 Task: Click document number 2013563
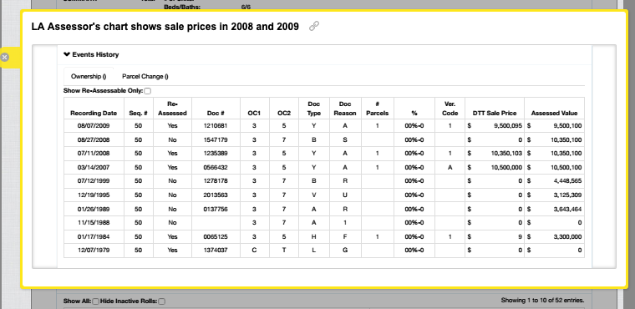216,195
